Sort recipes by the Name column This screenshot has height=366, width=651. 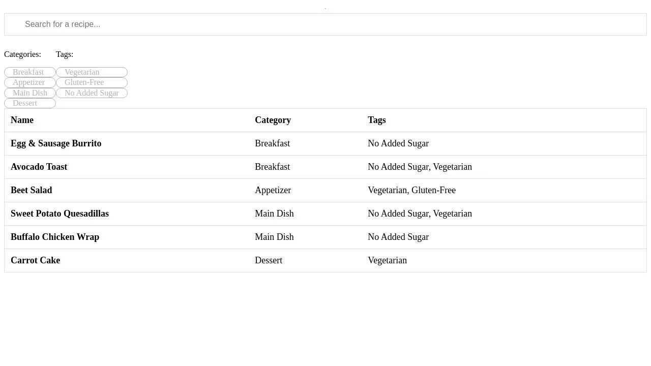tap(22, 120)
